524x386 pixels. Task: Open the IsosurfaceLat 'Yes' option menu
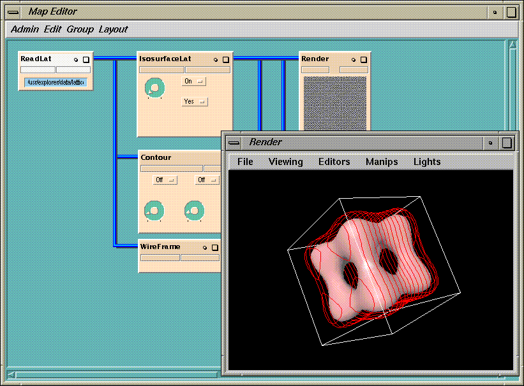(194, 101)
